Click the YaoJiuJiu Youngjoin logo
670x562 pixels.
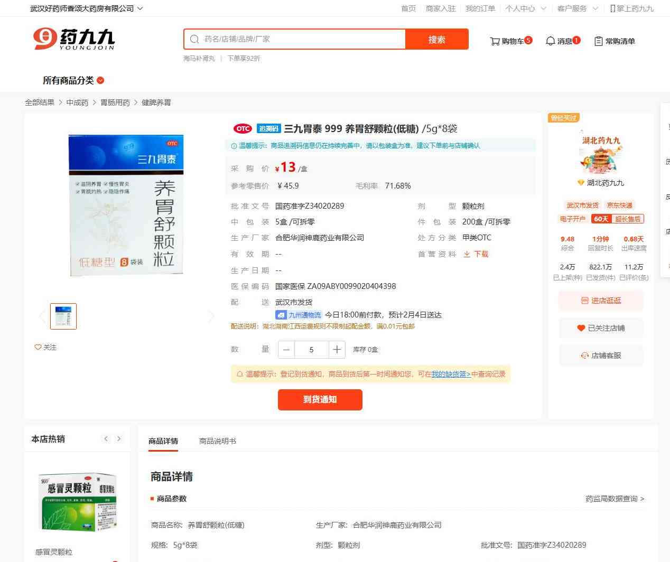coord(73,39)
